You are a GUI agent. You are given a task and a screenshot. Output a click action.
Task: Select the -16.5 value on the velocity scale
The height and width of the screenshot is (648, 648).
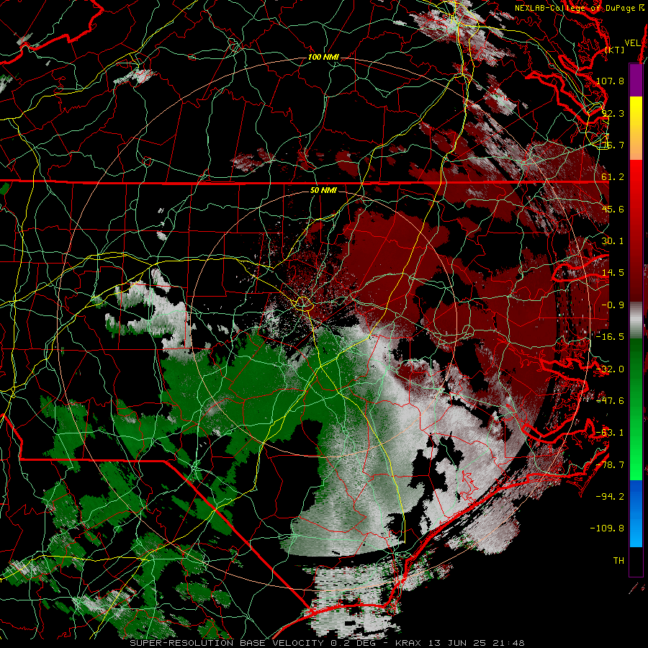pyautogui.click(x=610, y=337)
